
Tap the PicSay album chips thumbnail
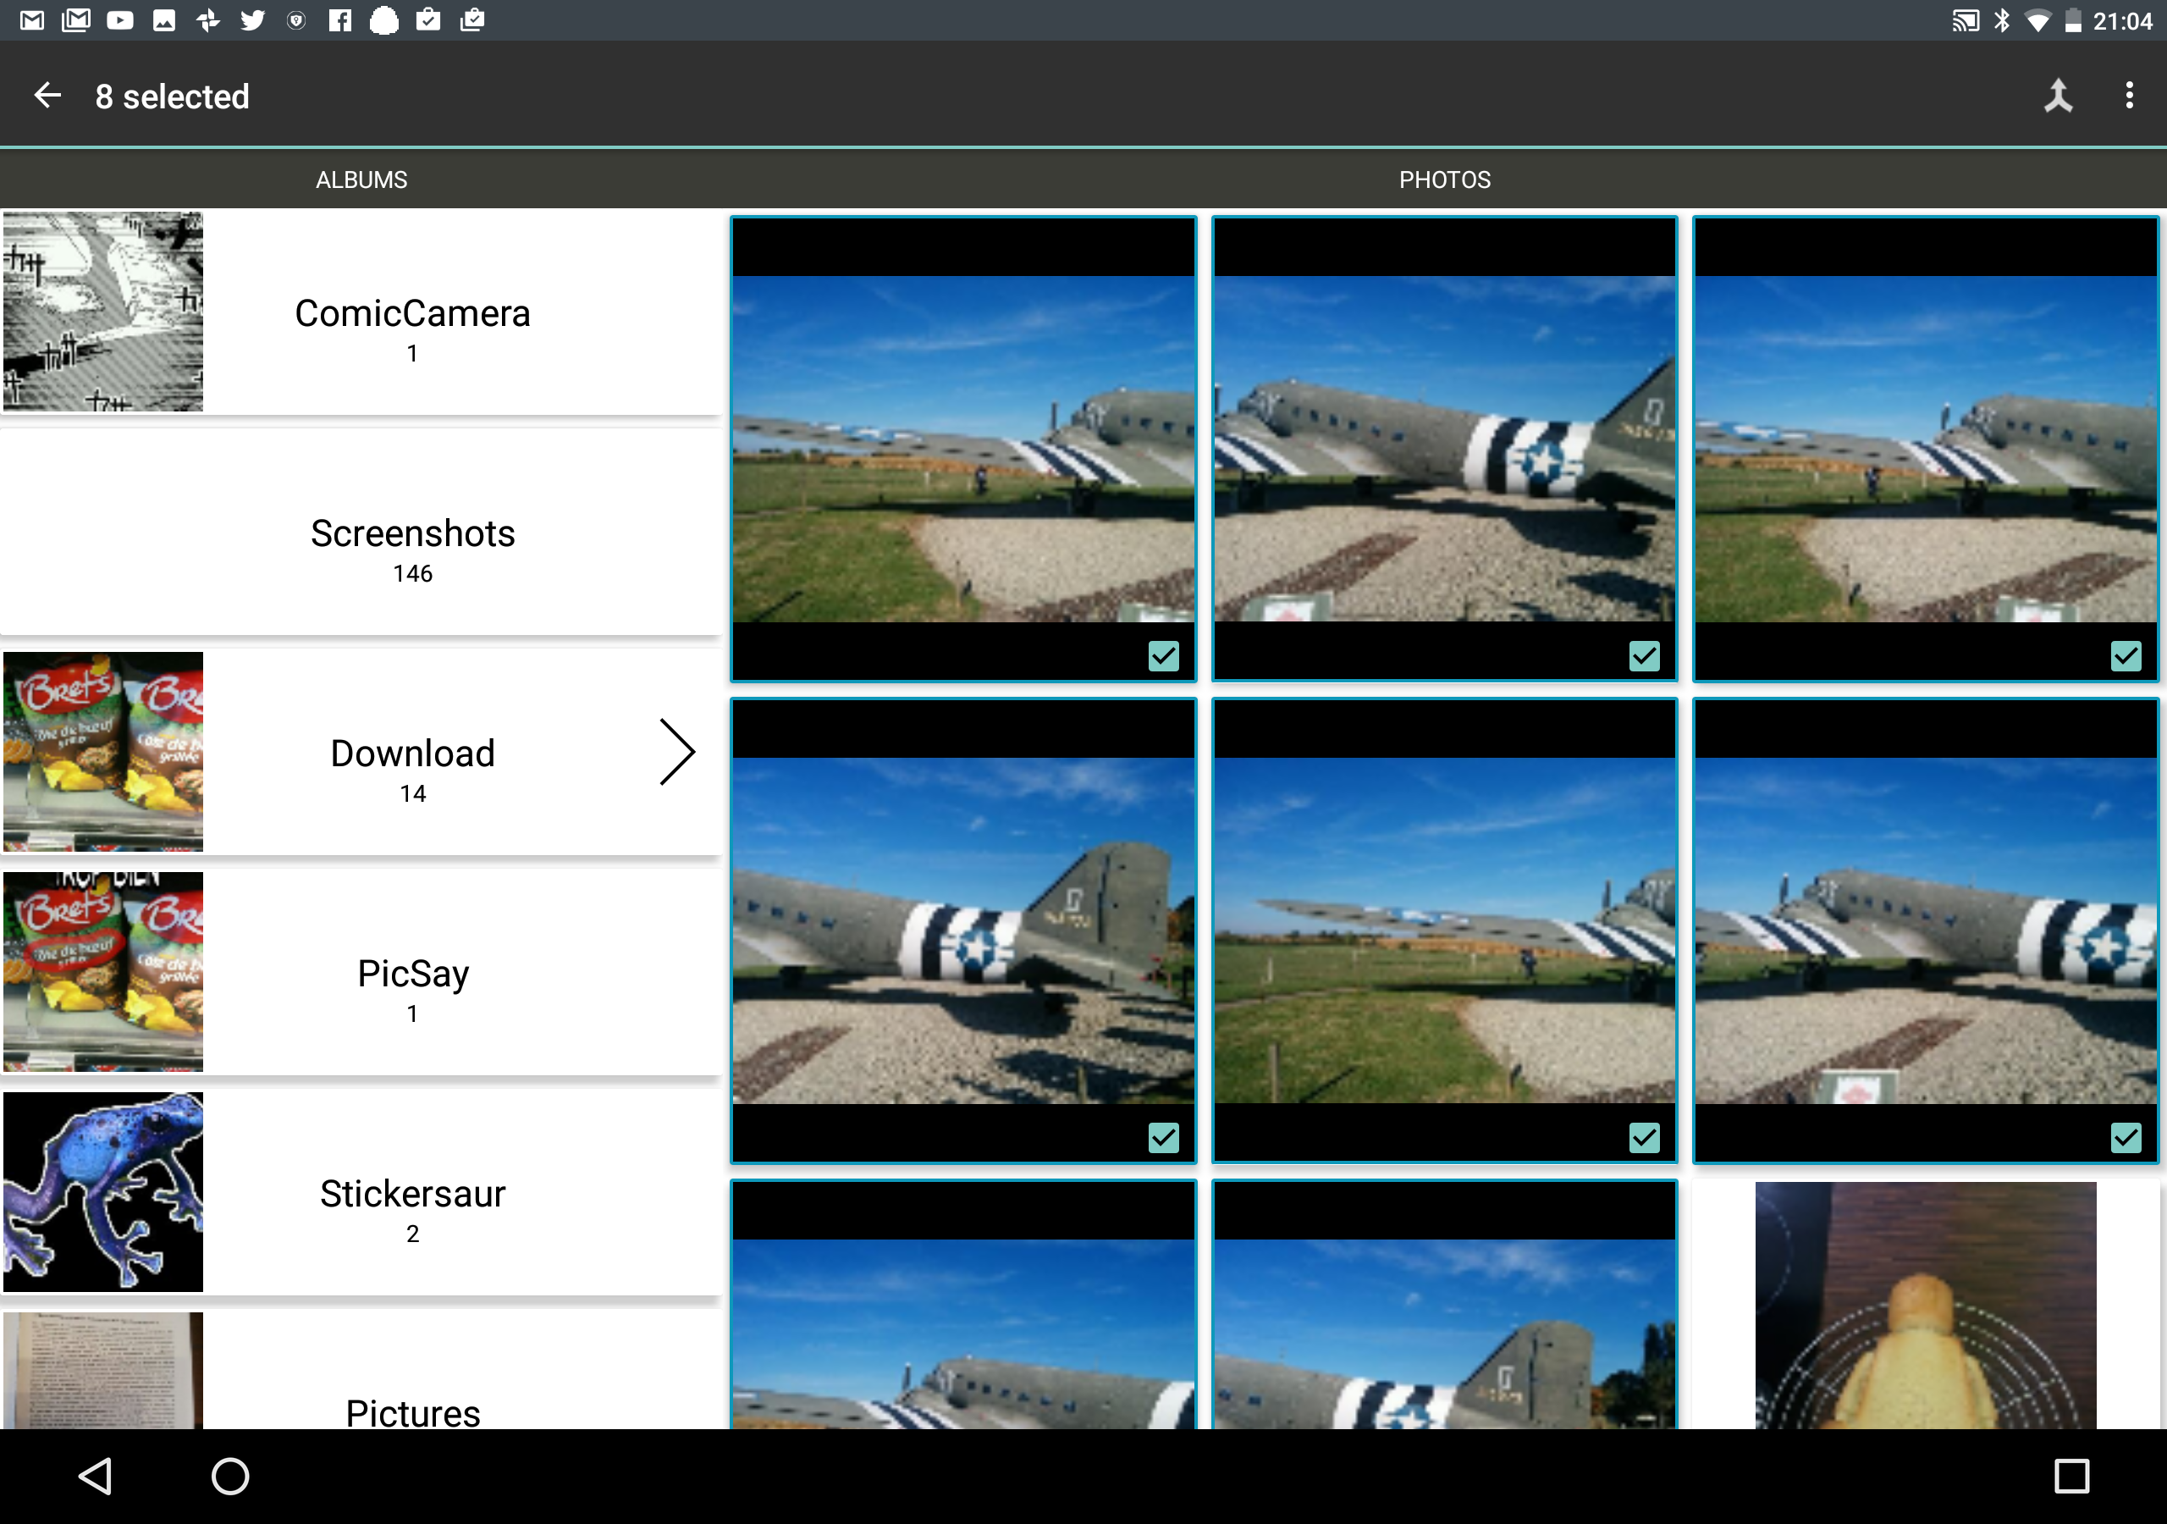point(103,972)
